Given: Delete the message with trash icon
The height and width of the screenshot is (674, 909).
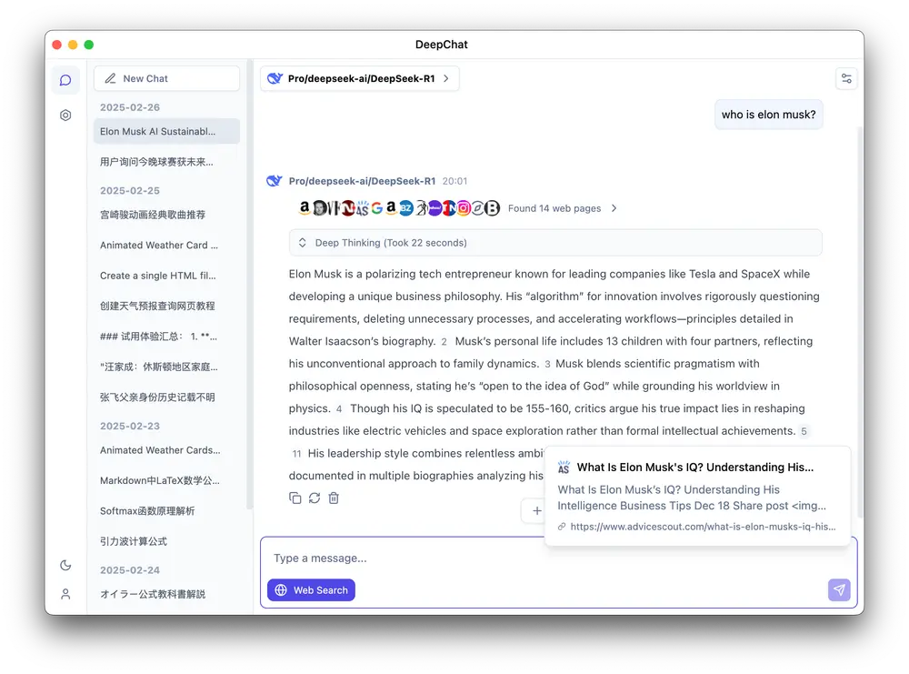Looking at the screenshot, I should (334, 498).
